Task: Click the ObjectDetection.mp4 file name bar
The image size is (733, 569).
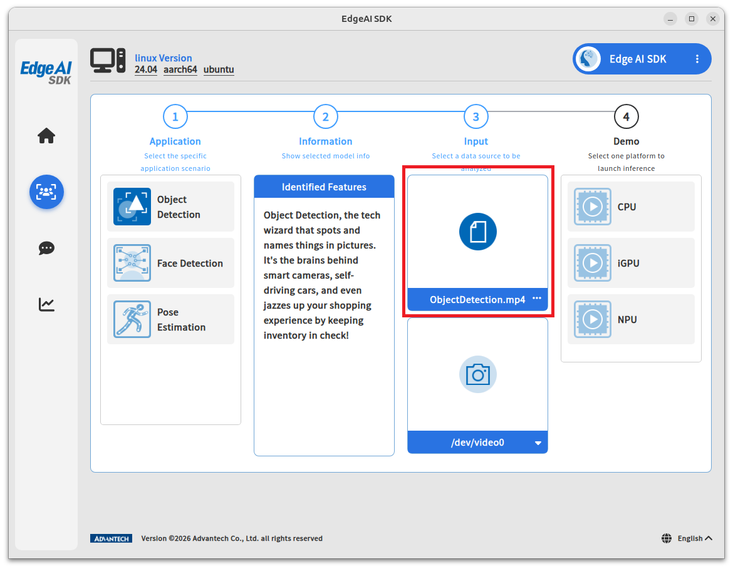Action: 477,299
